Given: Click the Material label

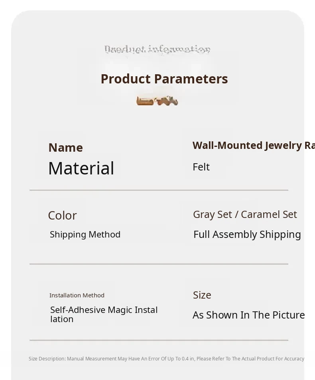Looking at the screenshot, I should [x=81, y=168].
